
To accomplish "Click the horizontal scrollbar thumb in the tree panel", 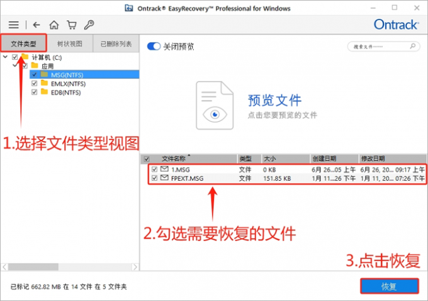I will (x=33, y=266).
